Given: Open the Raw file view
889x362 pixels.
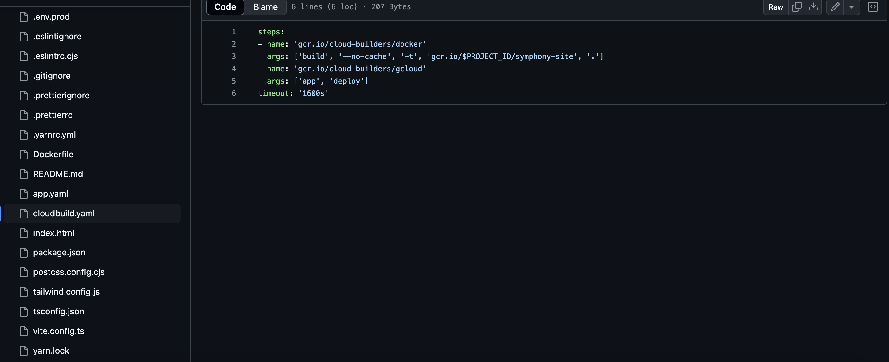Looking at the screenshot, I should coord(775,7).
